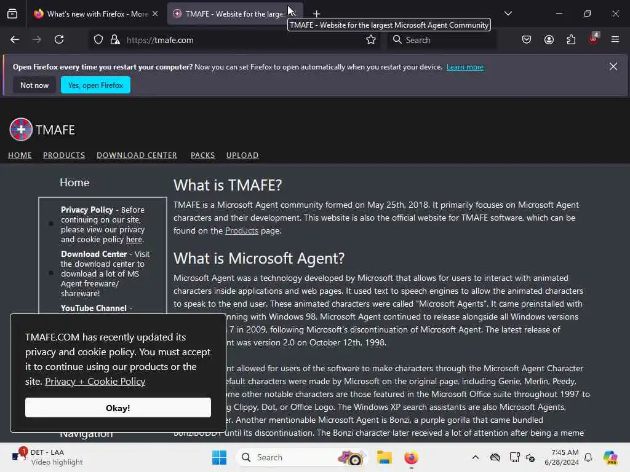Image resolution: width=630 pixels, height=472 pixels.
Task: Open Extensions puzzle piece menu
Action: pyautogui.click(x=571, y=40)
